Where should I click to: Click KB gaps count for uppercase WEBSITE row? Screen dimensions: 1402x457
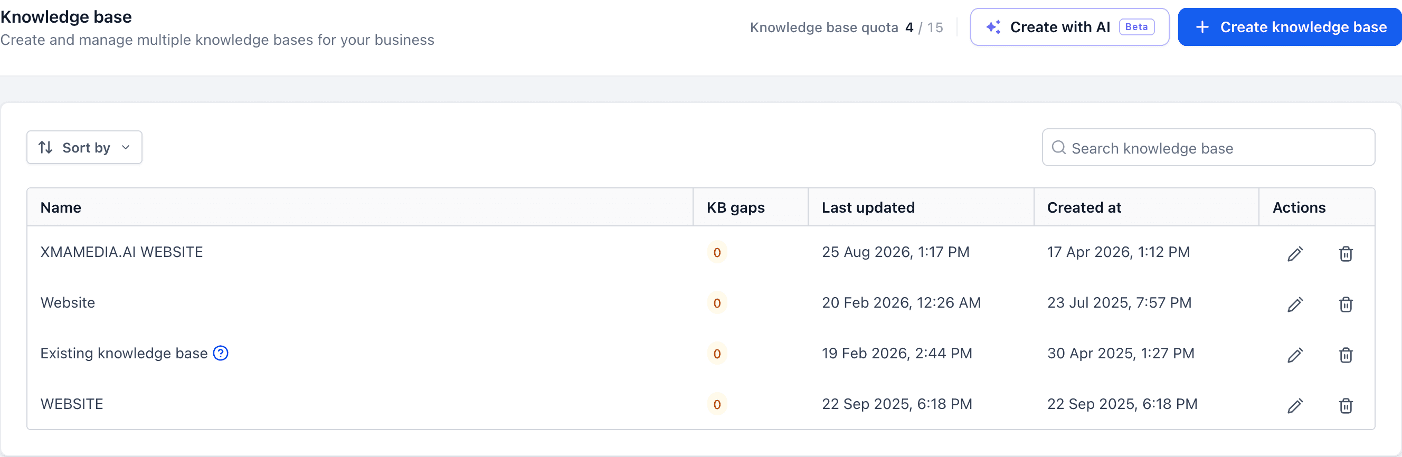click(717, 404)
